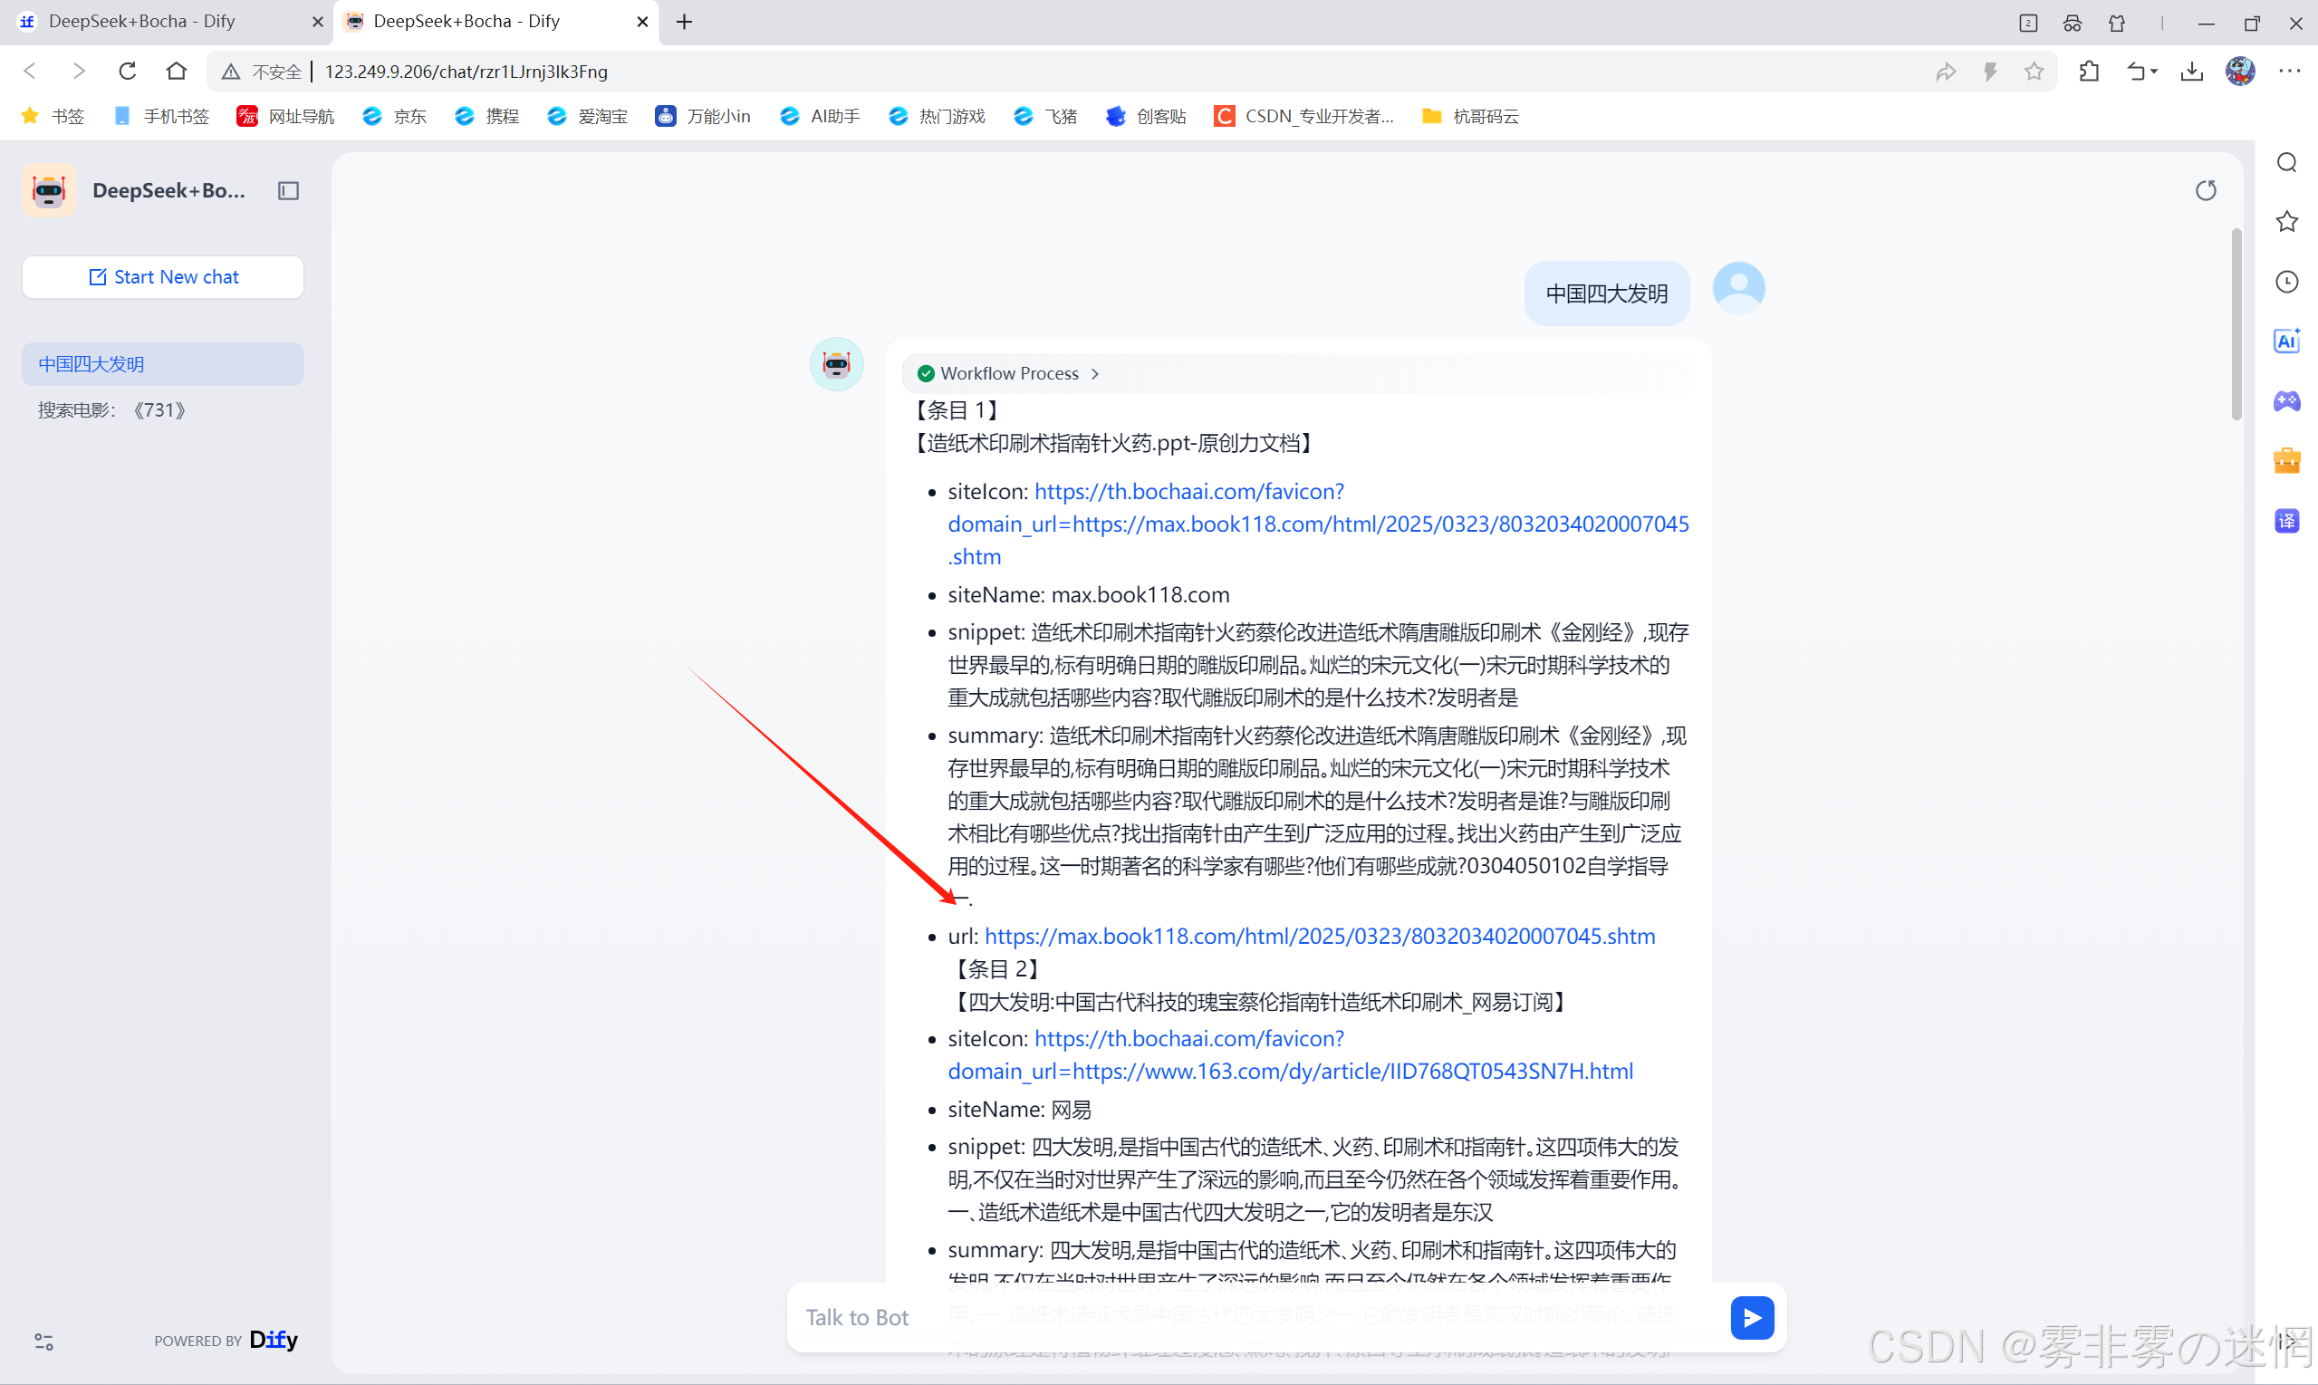Screen dimensions: 2318x1385
Task: Select the 搜索电影:《731》 conversation
Action: [x=112, y=410]
